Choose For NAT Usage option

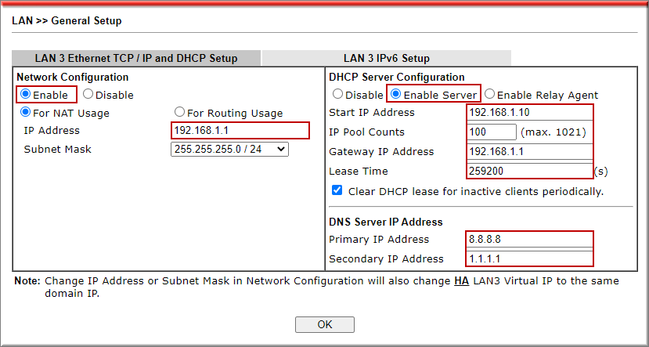(26, 113)
